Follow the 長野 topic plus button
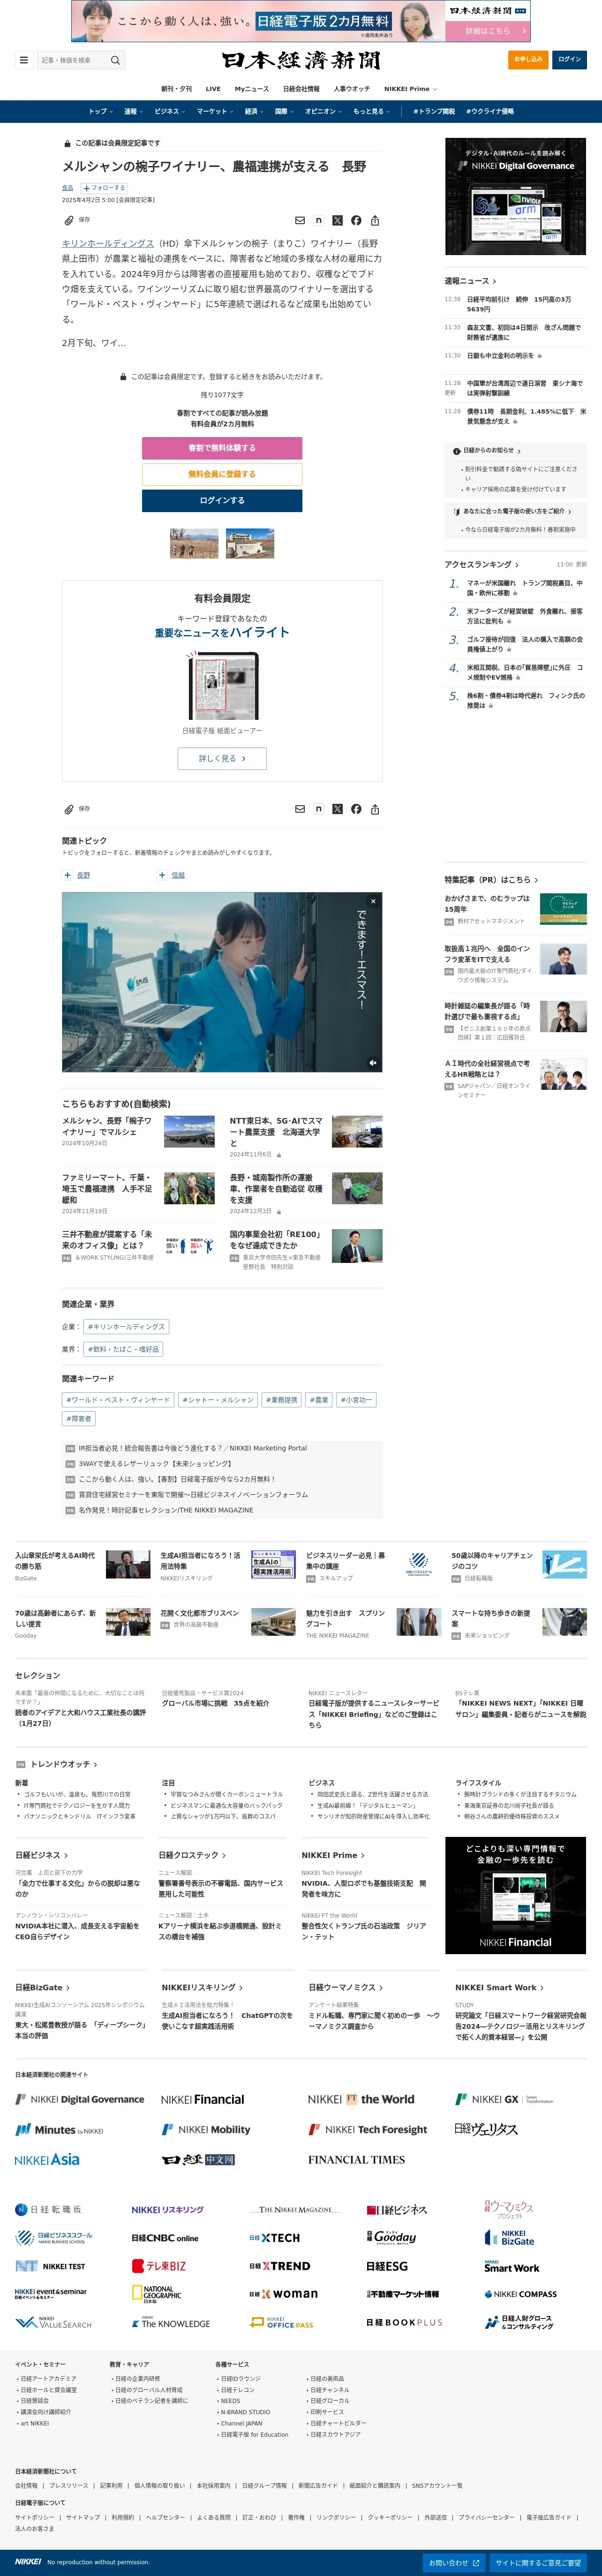Screen dimensions: 602x2576 (67, 875)
